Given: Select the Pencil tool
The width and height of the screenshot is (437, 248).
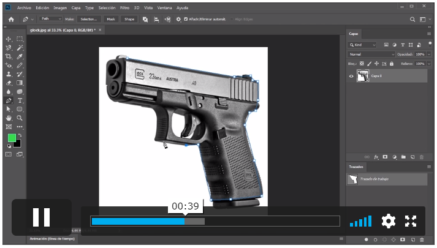Looking at the screenshot, I should point(20,66).
